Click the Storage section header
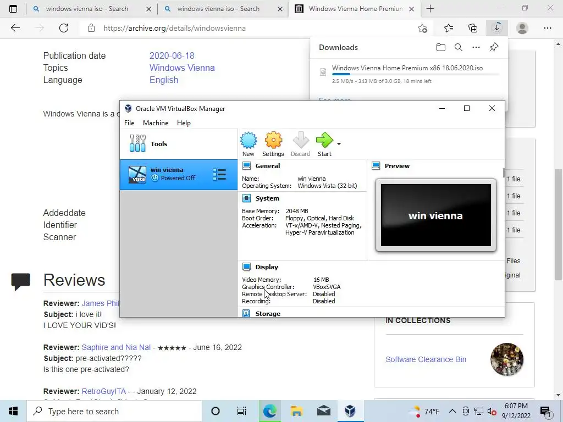Viewport: 563px width, 422px height. point(268,314)
